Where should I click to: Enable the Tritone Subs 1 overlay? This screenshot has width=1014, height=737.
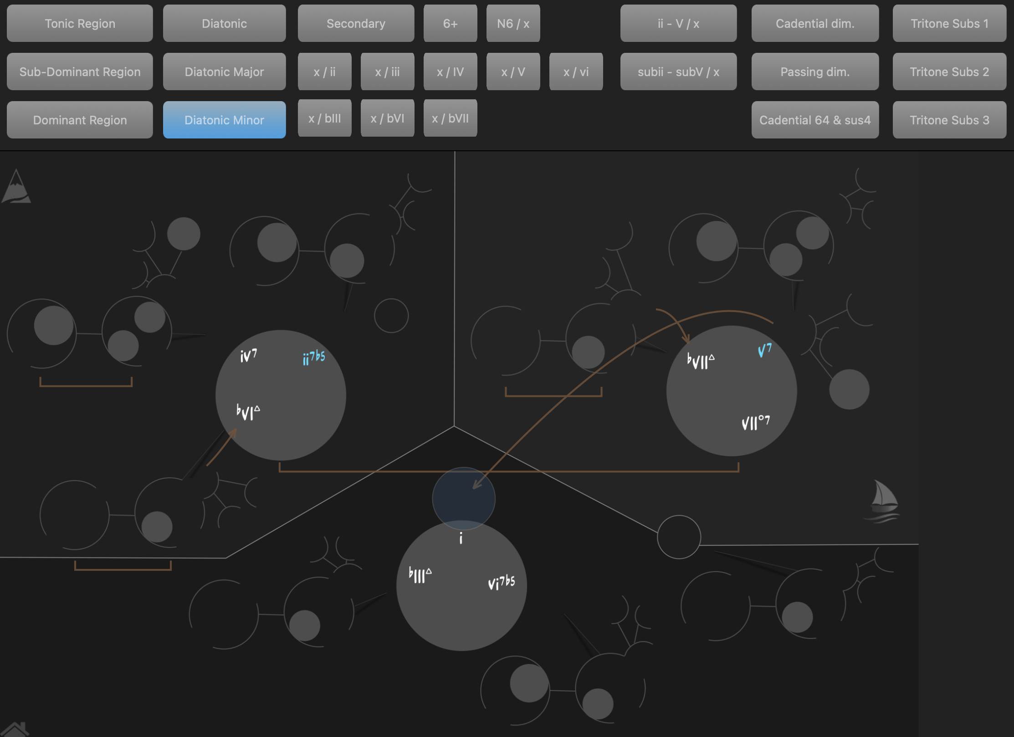[x=949, y=23]
